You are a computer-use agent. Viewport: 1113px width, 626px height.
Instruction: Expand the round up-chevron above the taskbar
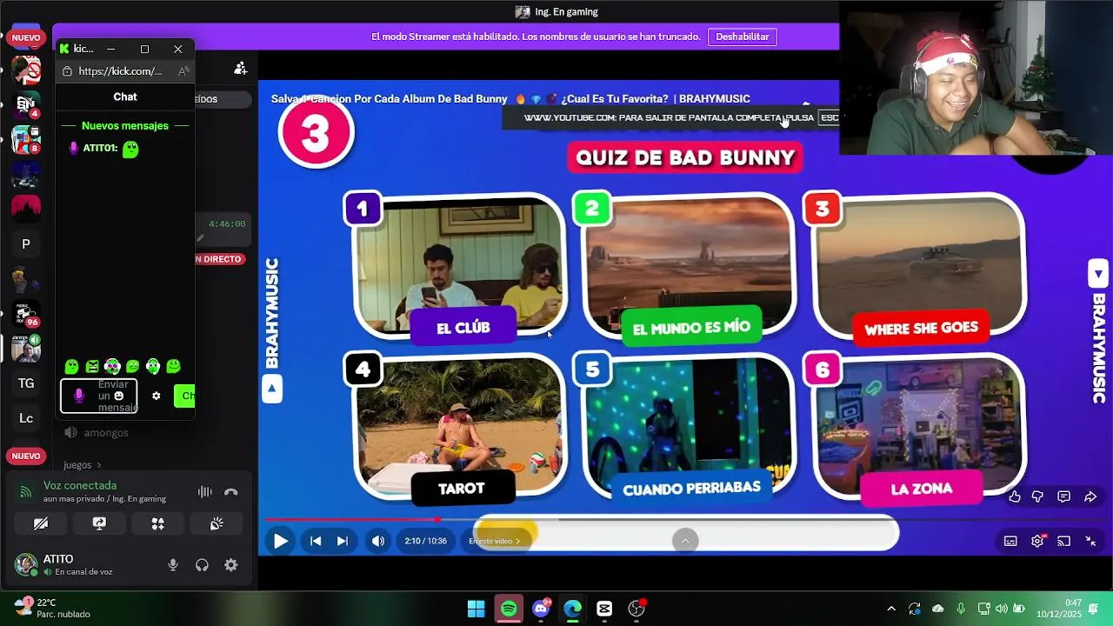tap(685, 541)
